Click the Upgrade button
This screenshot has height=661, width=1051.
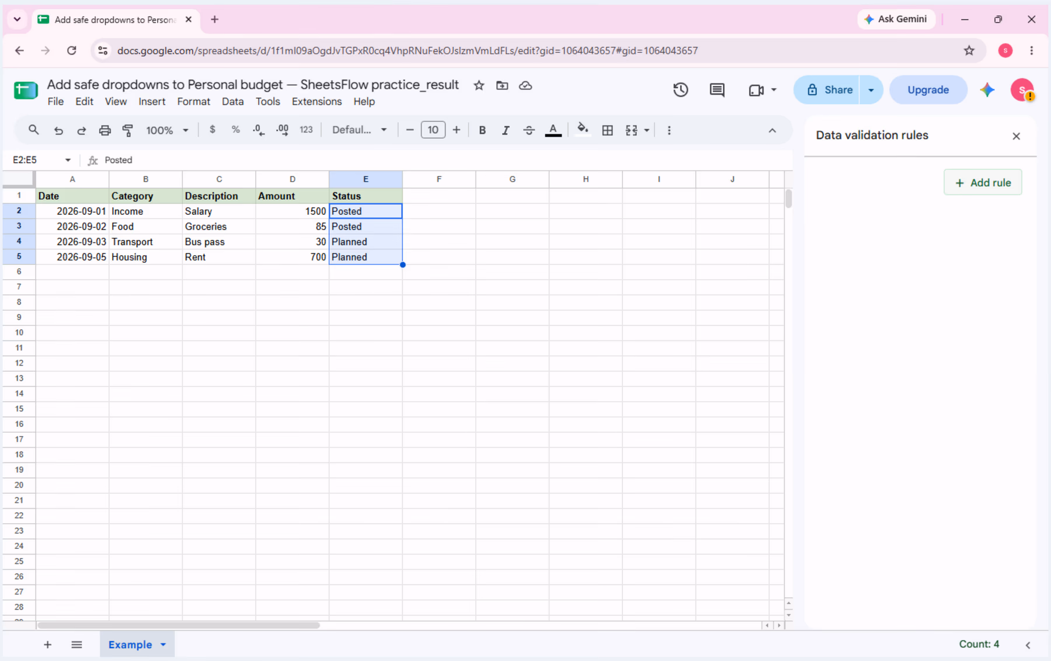tap(928, 90)
